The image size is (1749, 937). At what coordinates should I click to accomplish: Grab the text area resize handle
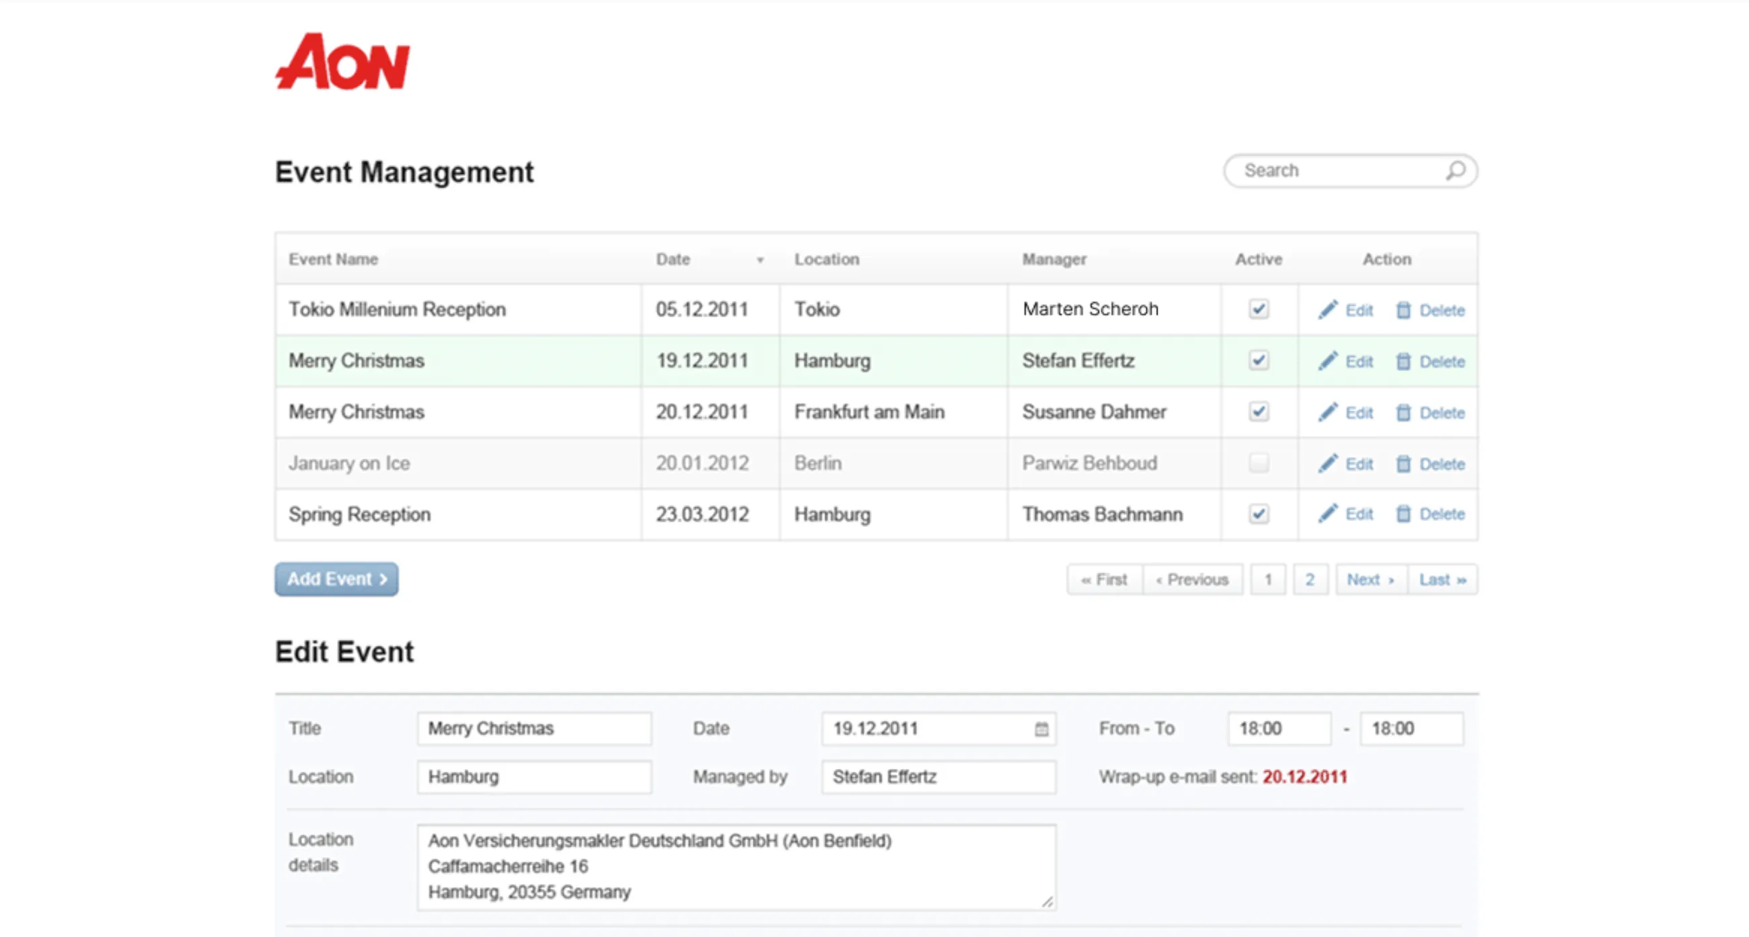[1047, 902]
